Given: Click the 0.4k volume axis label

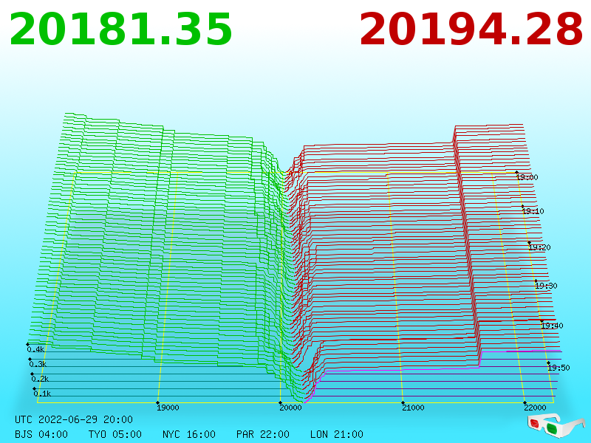Looking at the screenshot, I should (35, 349).
